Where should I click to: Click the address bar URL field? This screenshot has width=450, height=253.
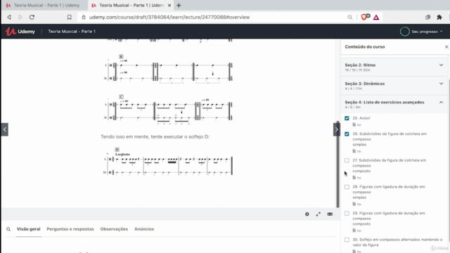pyautogui.click(x=169, y=17)
